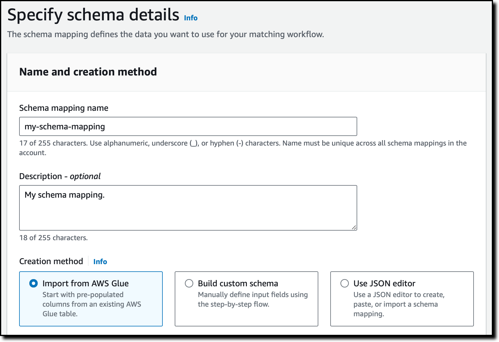
Task: Click the Schema mapping name label
Action: tap(64, 108)
